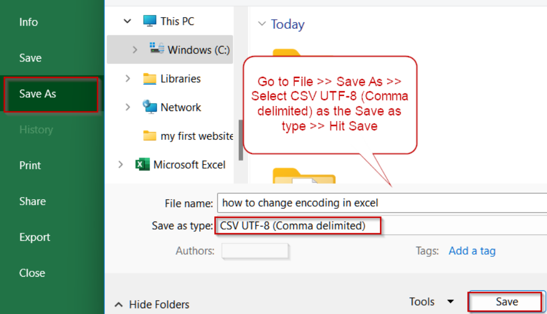547x314 pixels.
Task: Open the Export menu item
Action: pyautogui.click(x=35, y=237)
